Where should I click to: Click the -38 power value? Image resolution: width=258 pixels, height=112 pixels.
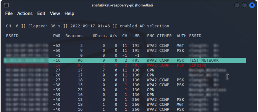click(57, 85)
